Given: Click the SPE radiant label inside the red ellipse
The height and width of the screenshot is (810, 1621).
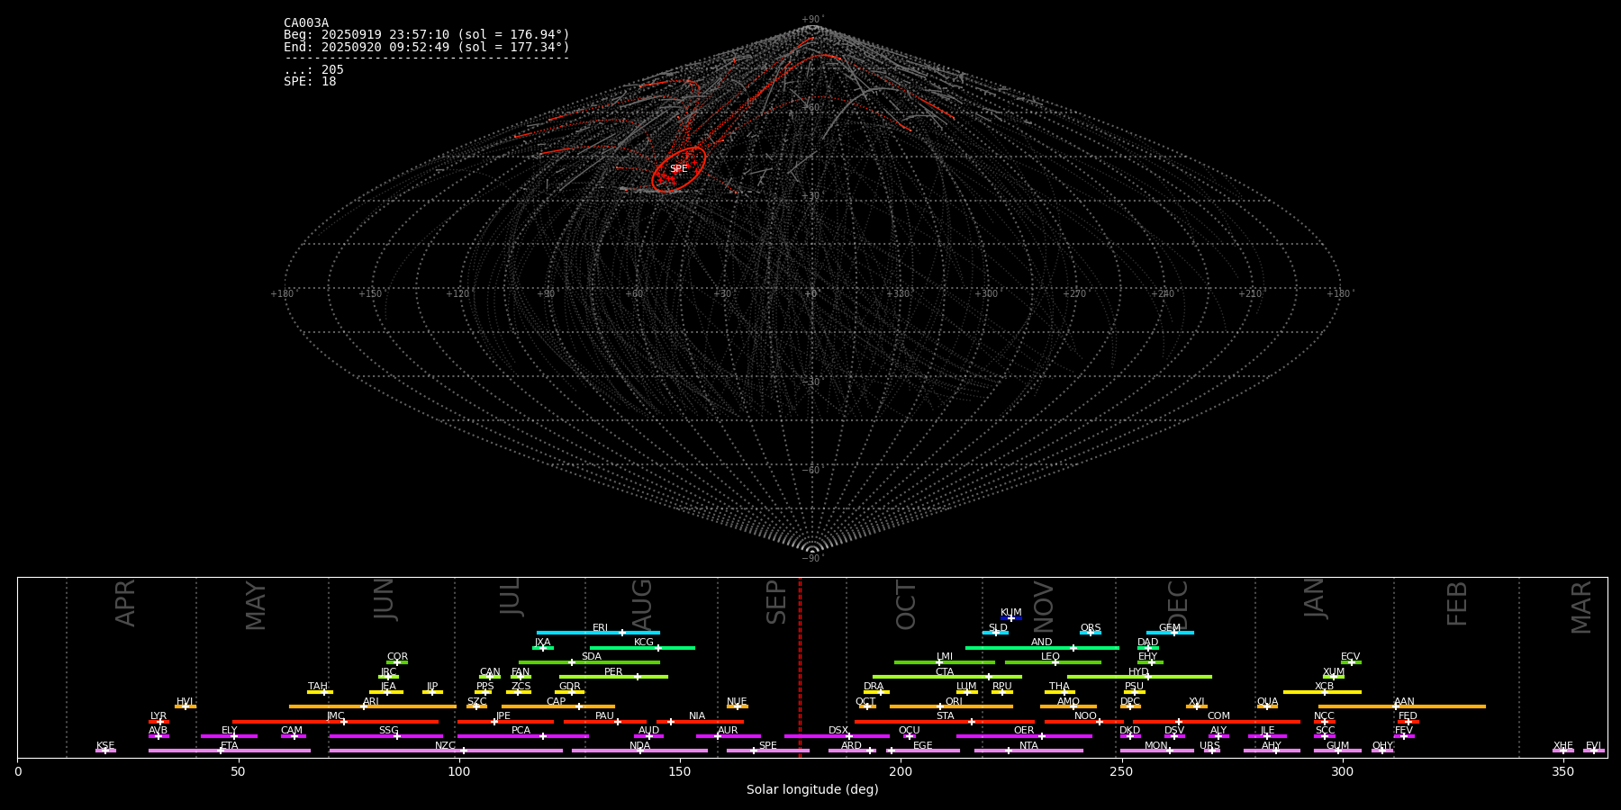Looking at the screenshot, I should pos(678,169).
